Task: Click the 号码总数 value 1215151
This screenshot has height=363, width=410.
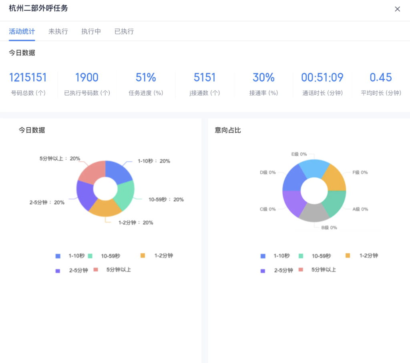Action: tap(28, 77)
